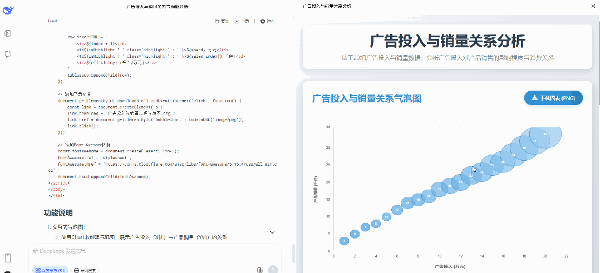Click the chart title 广告投入与销量关系气泡图
This screenshot has height=273, width=600.
pyautogui.click(x=367, y=98)
